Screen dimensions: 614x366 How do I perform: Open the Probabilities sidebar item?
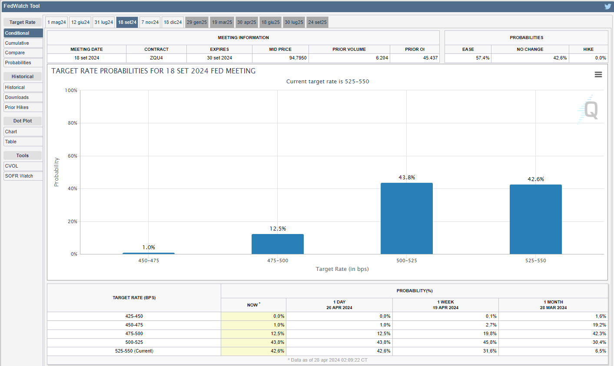point(23,63)
